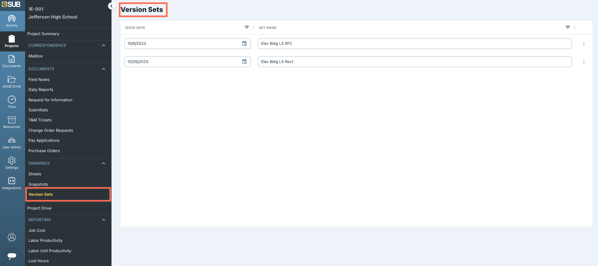Open Project Summary

tap(43, 34)
